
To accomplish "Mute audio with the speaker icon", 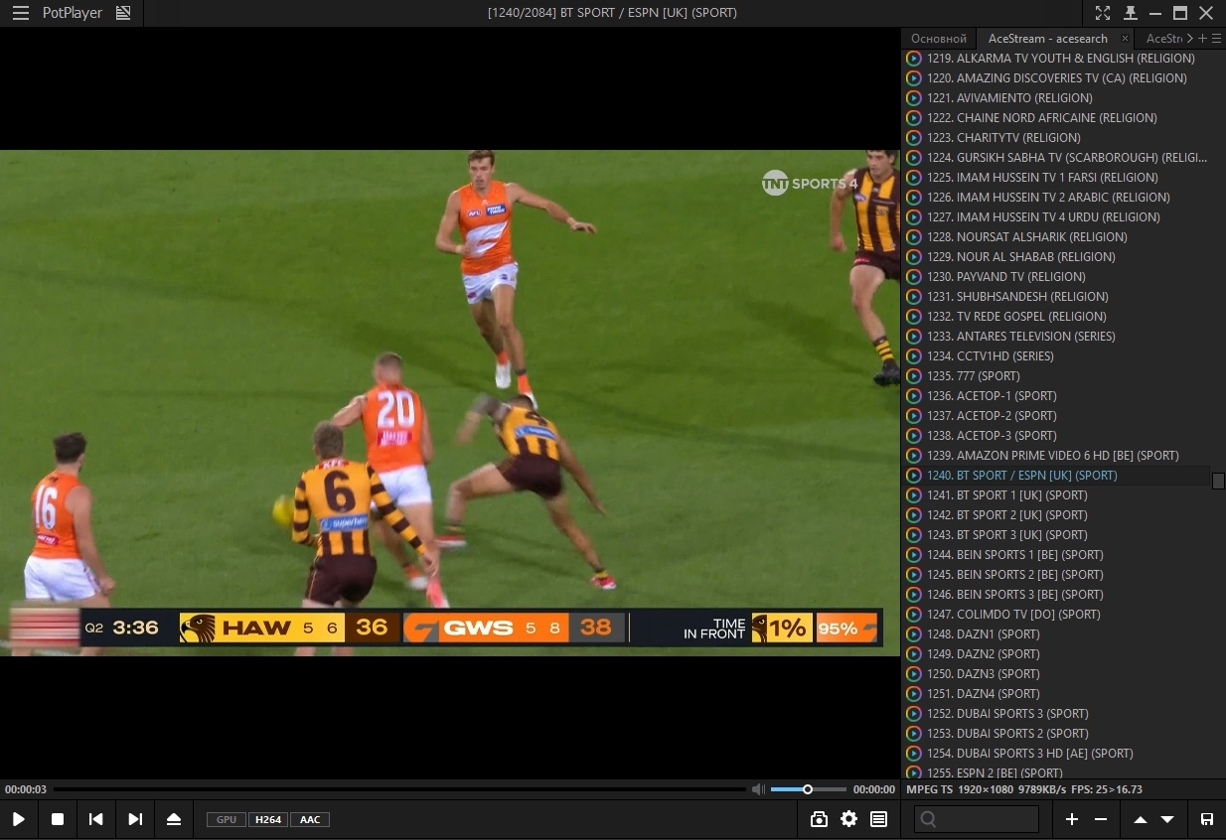I will coord(759,789).
